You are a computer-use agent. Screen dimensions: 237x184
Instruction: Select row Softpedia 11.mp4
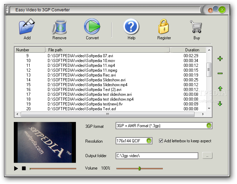coord(110,65)
